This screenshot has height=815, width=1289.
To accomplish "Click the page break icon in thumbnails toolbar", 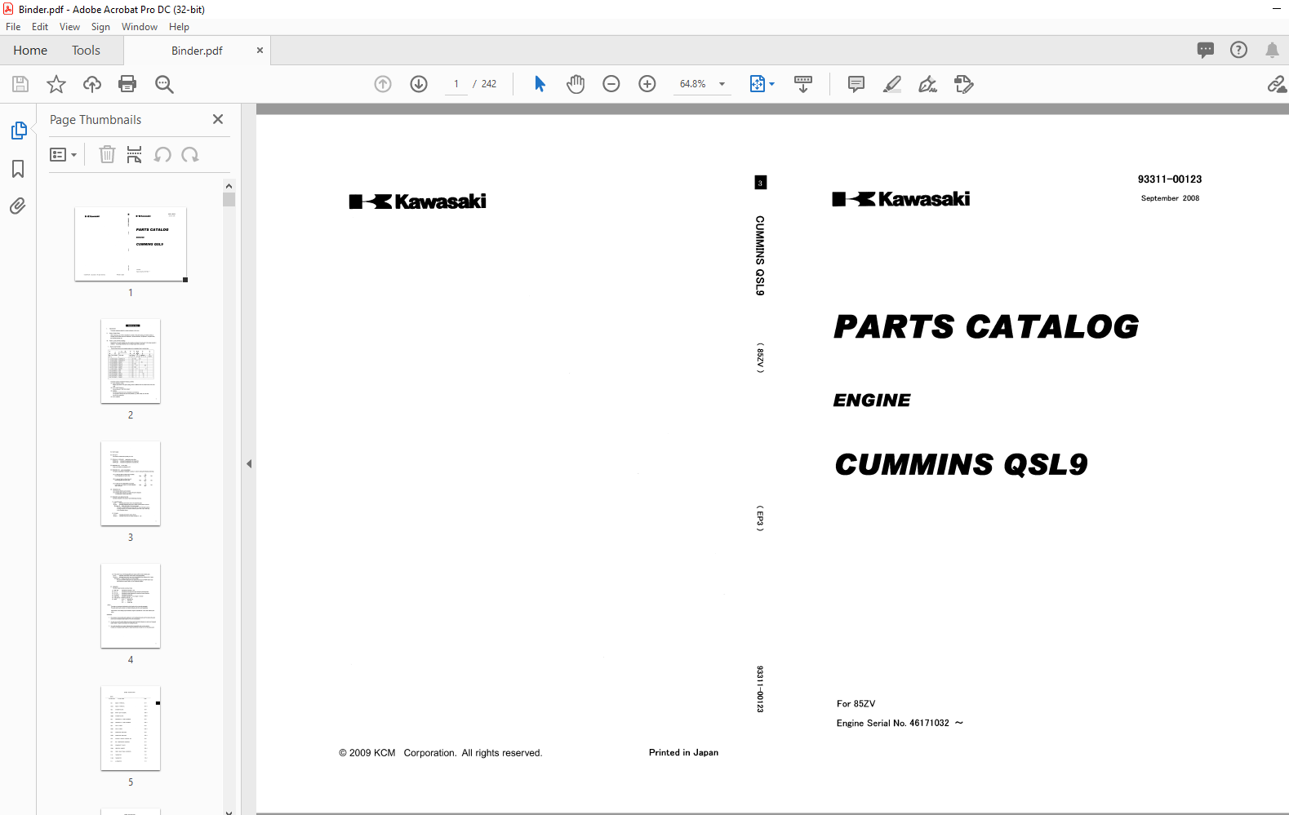I will [x=135, y=154].
